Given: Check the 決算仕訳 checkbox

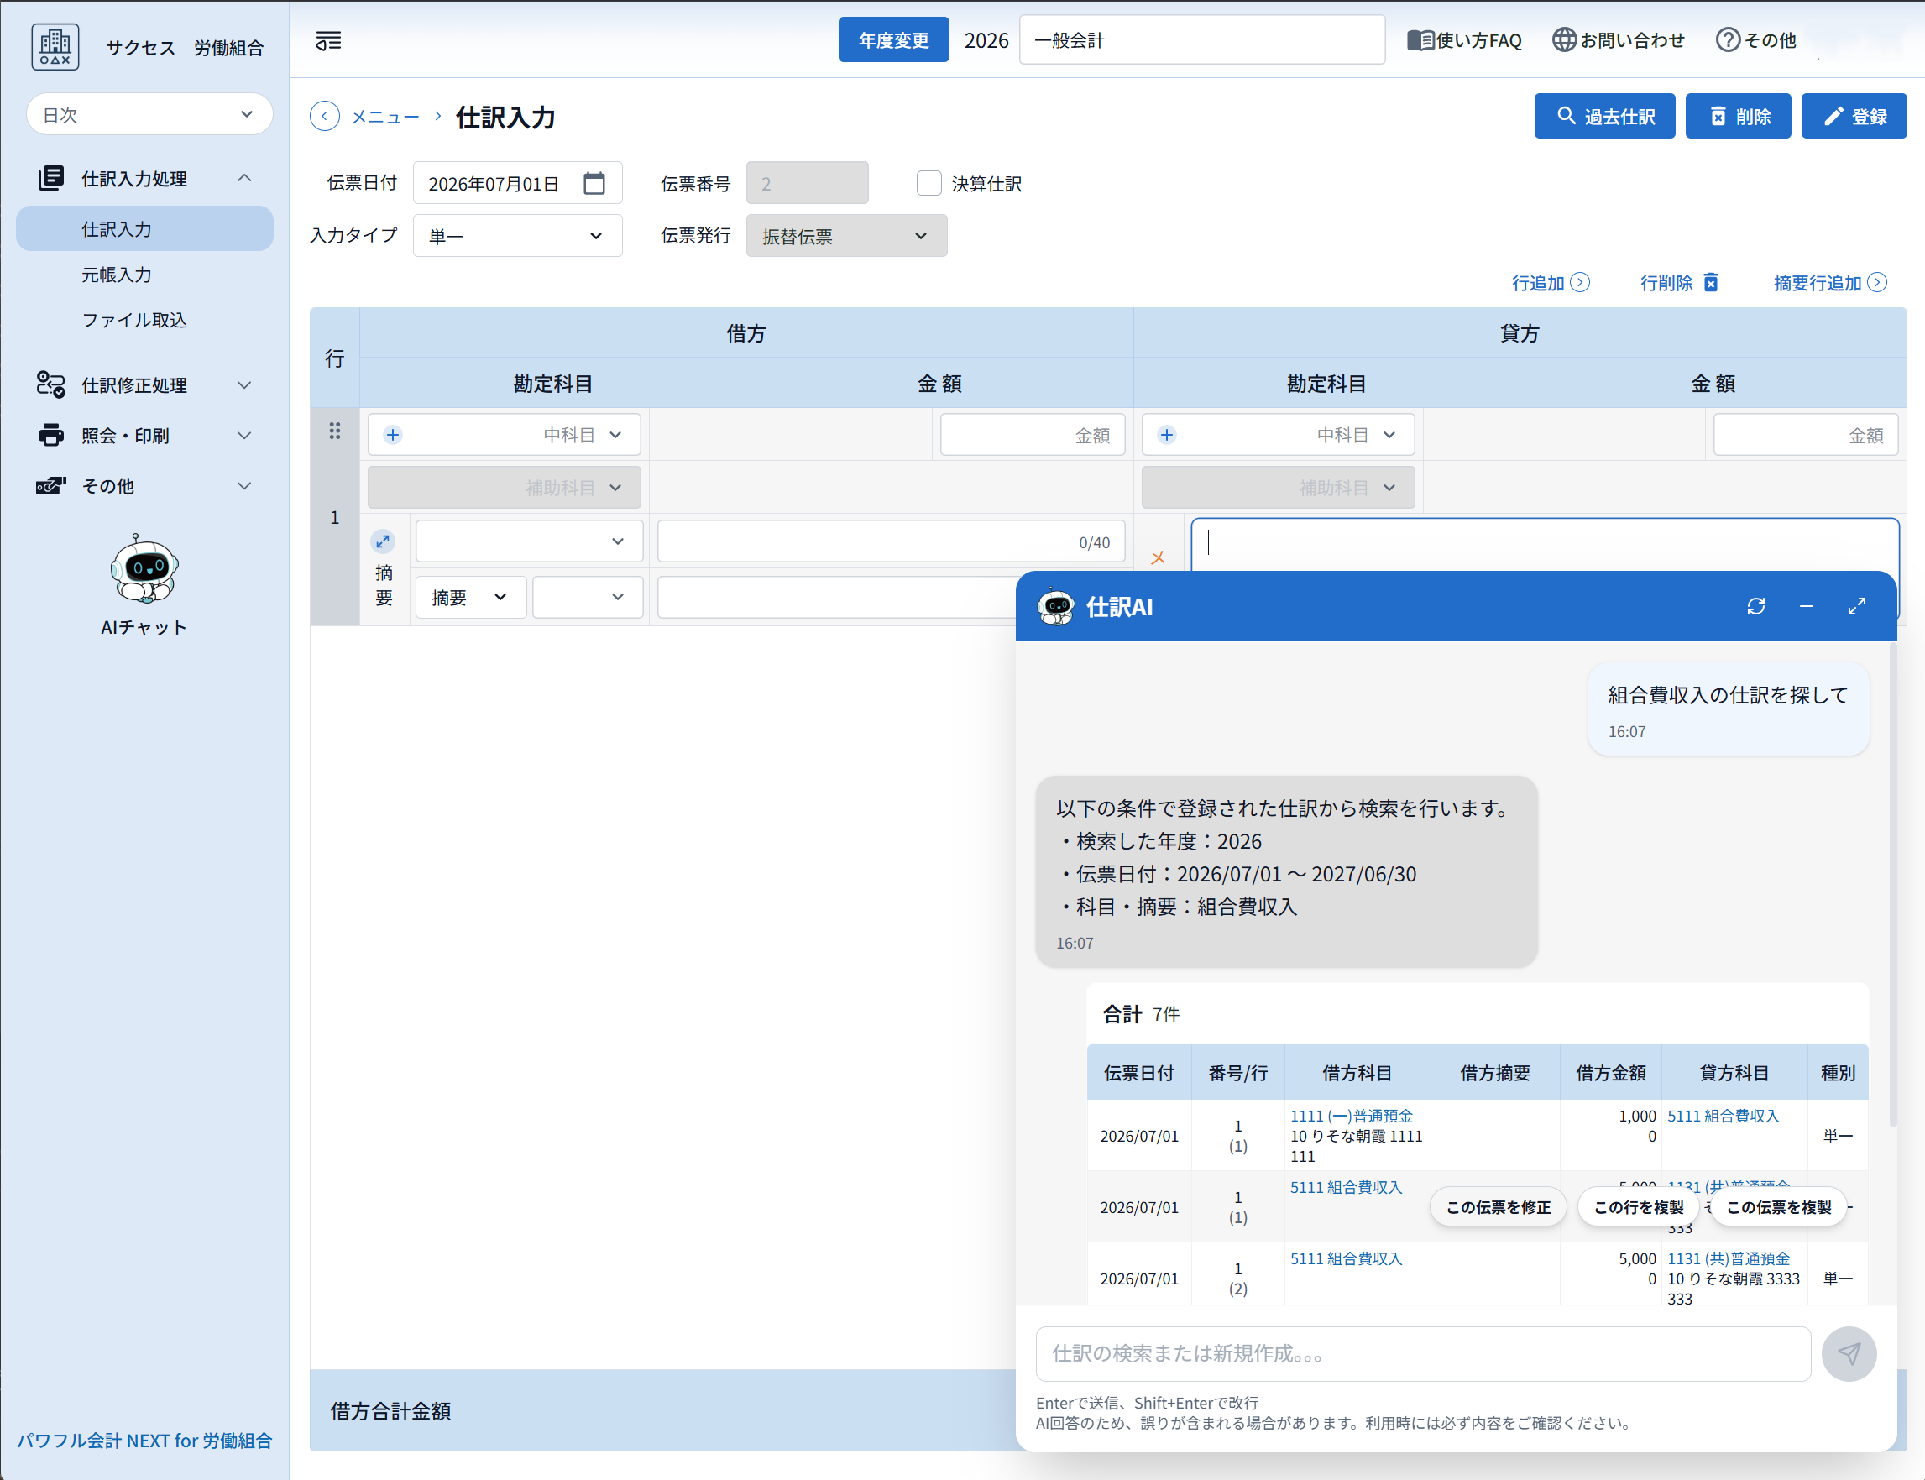Looking at the screenshot, I should 928,182.
